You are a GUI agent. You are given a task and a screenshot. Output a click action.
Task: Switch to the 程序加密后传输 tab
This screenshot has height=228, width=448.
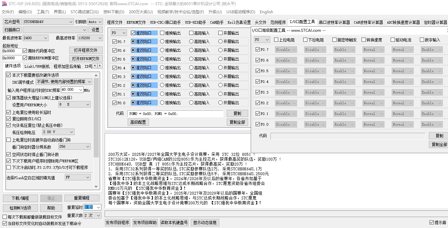pos(67,66)
